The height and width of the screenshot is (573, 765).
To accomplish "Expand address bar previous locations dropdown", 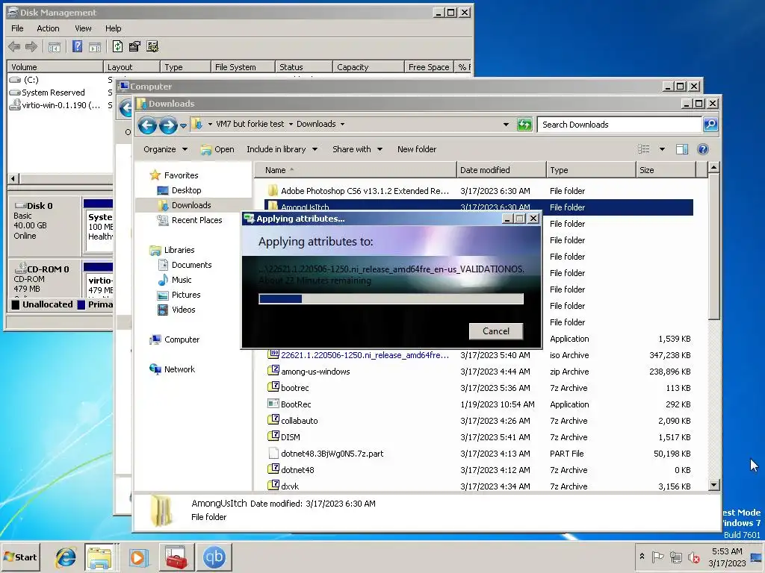I will (x=506, y=125).
